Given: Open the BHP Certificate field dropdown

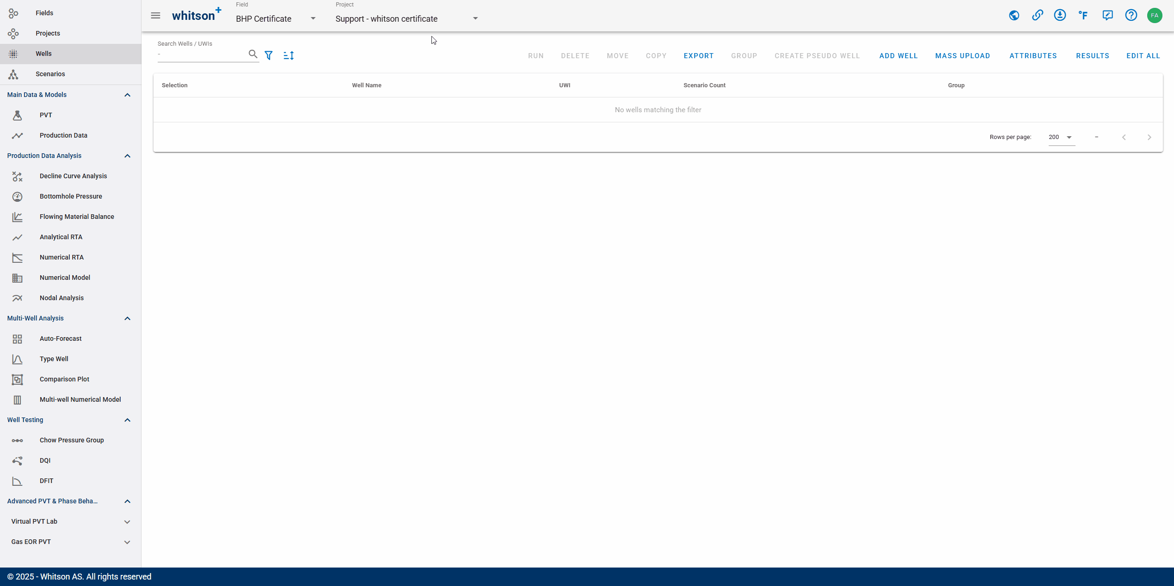Looking at the screenshot, I should click(313, 18).
